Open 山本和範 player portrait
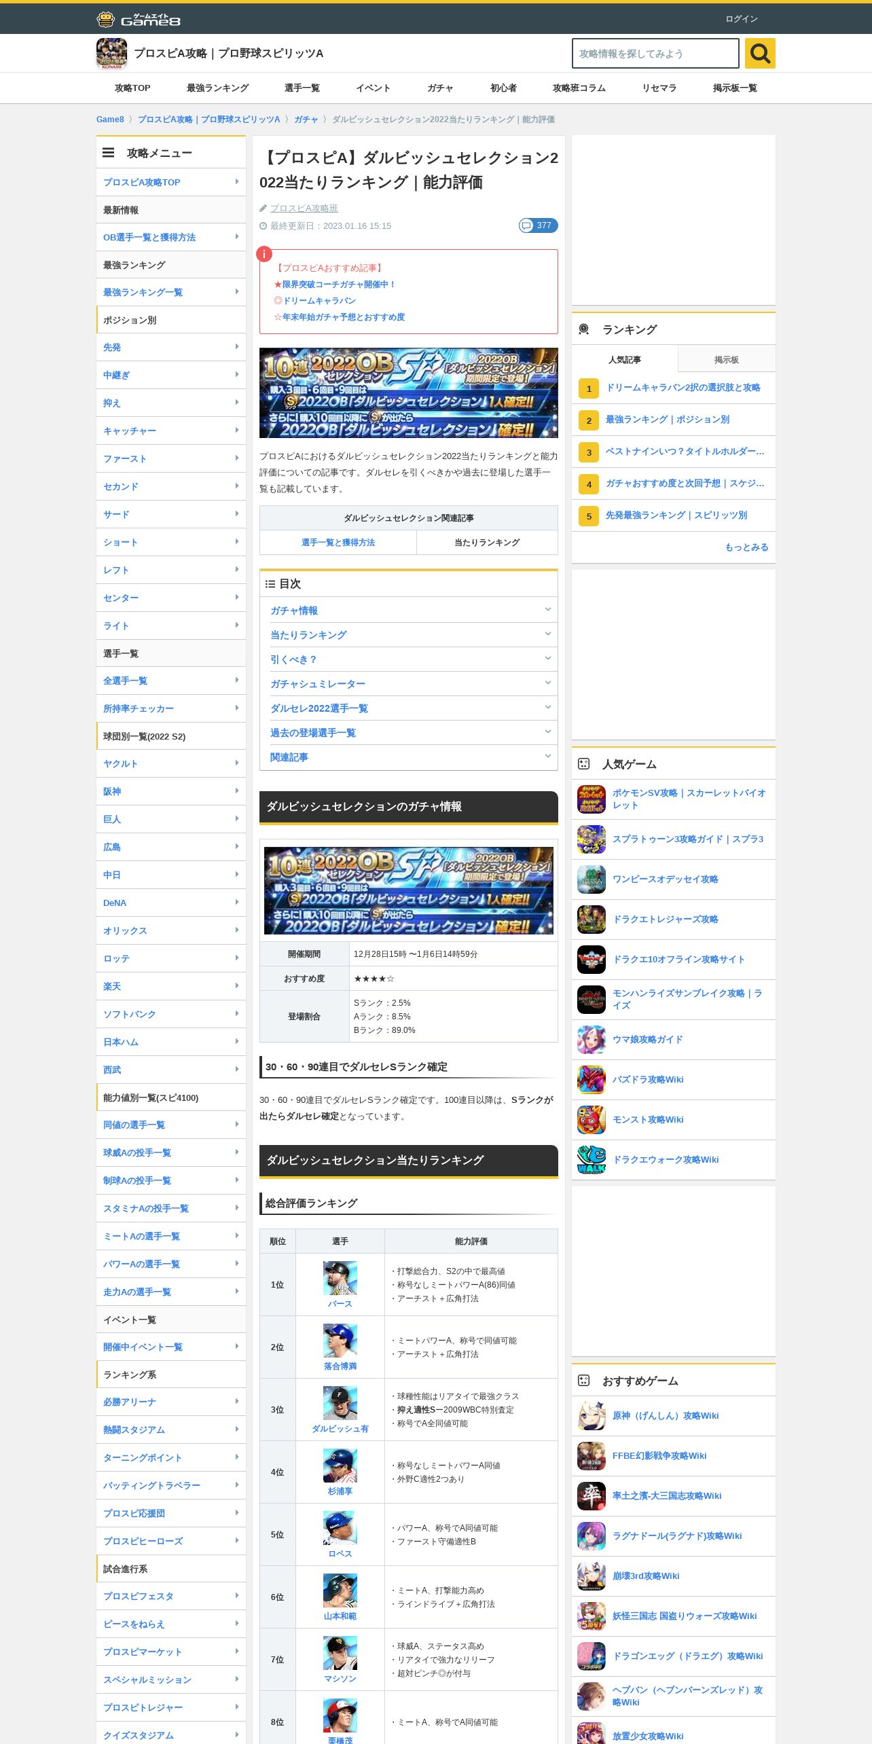 point(340,1591)
